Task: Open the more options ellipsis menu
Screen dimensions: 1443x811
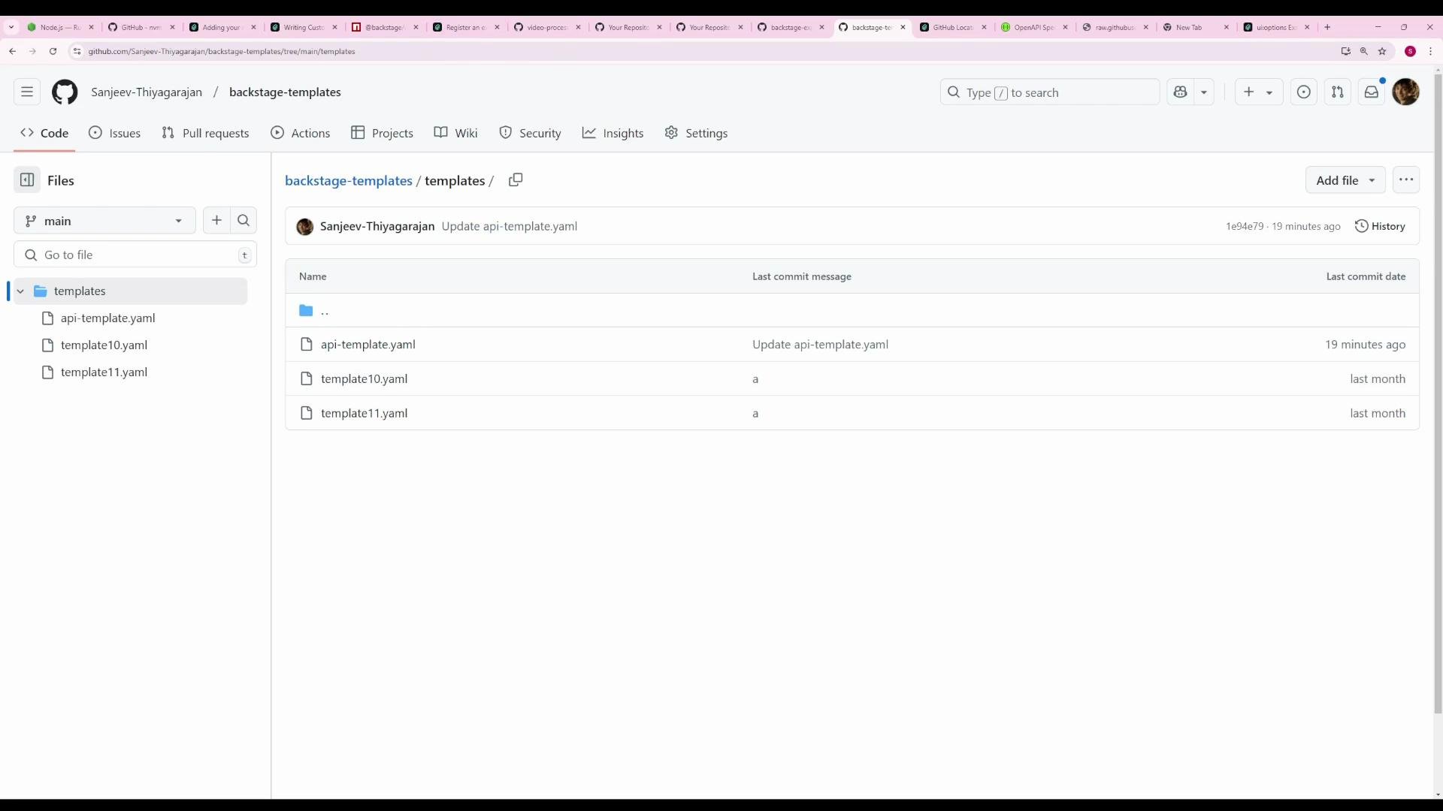Action: [x=1406, y=180]
